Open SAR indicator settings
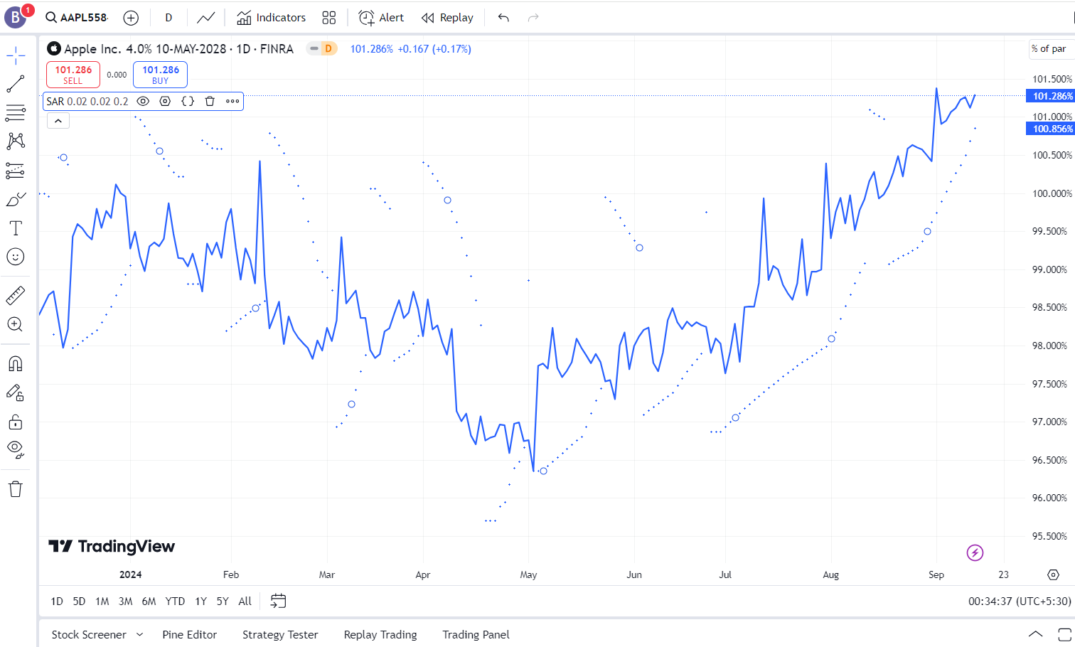The height and width of the screenshot is (647, 1075). 165,102
